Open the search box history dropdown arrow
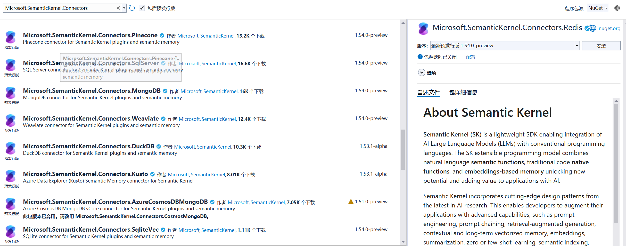 click(x=124, y=8)
